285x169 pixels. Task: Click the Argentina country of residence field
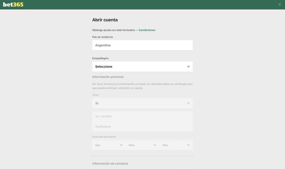click(142, 45)
